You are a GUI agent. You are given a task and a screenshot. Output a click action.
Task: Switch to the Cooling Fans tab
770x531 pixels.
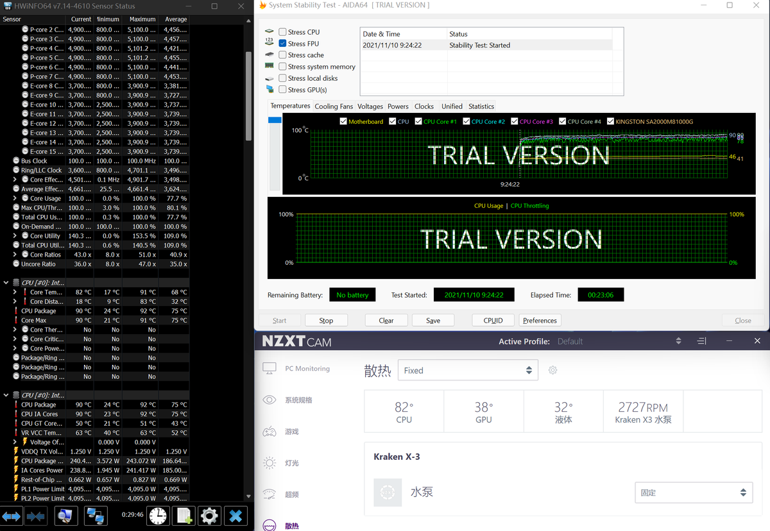(x=334, y=106)
